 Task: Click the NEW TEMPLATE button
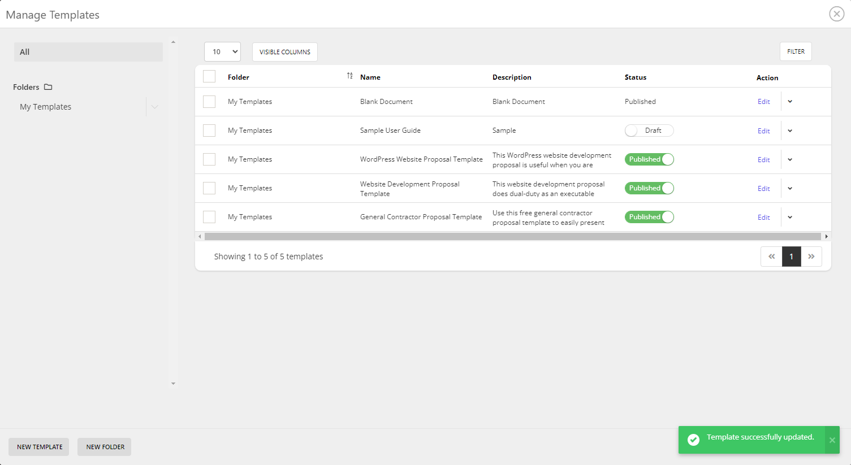pyautogui.click(x=38, y=446)
